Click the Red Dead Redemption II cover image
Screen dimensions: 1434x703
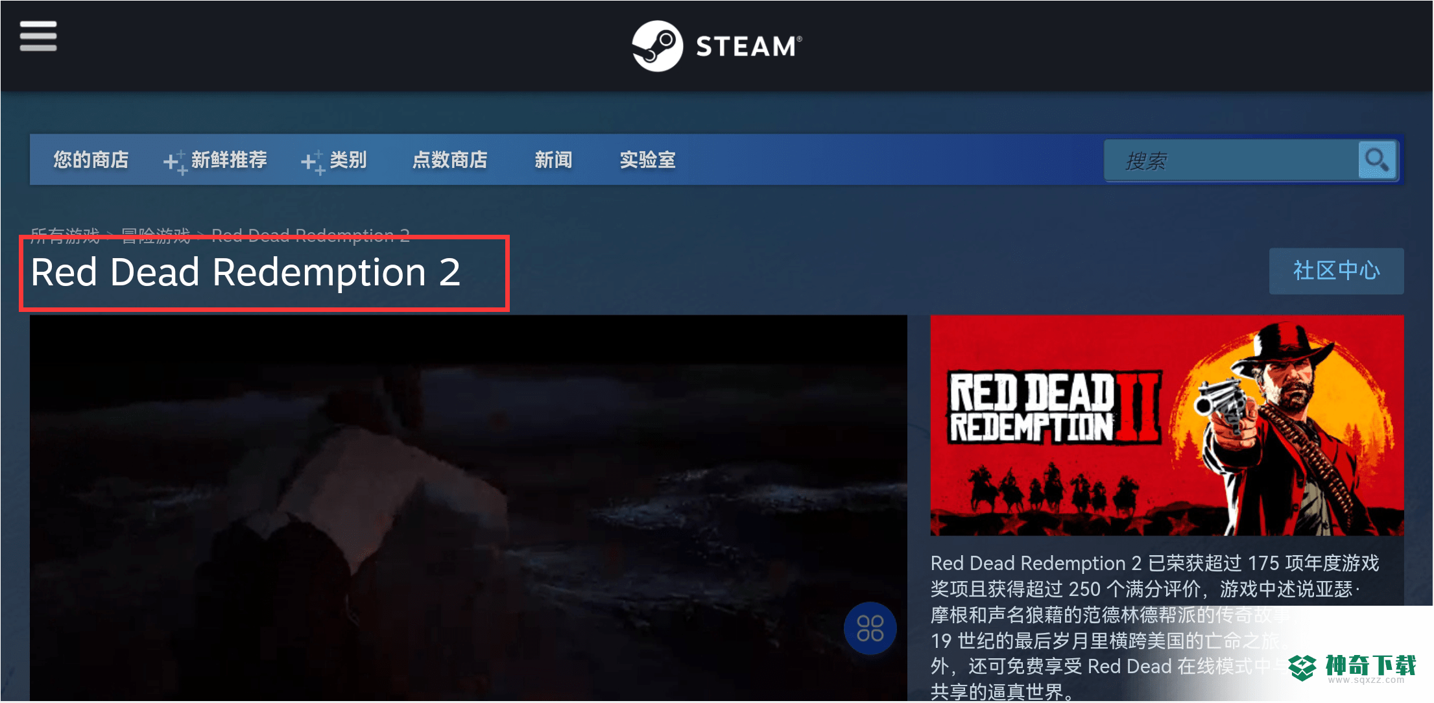pos(1167,425)
